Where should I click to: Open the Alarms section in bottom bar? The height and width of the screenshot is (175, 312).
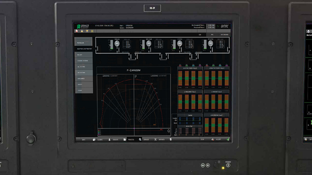click(x=100, y=140)
